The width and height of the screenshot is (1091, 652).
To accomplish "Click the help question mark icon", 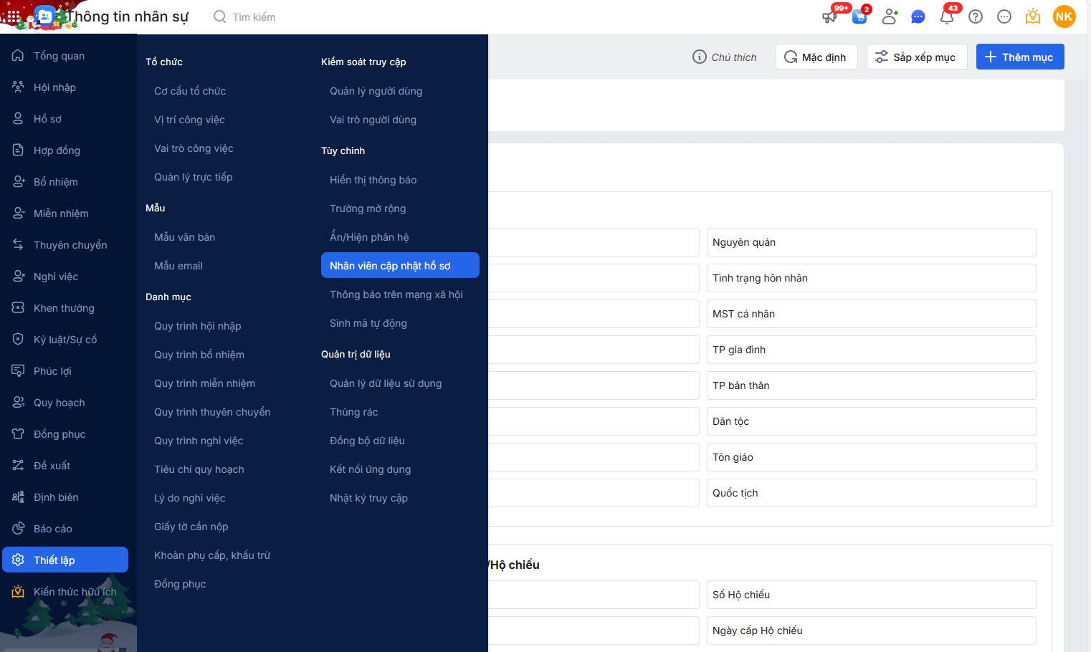I will pos(976,16).
